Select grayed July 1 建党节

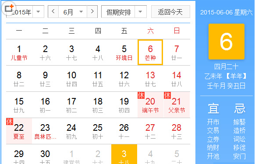tap(71, 154)
